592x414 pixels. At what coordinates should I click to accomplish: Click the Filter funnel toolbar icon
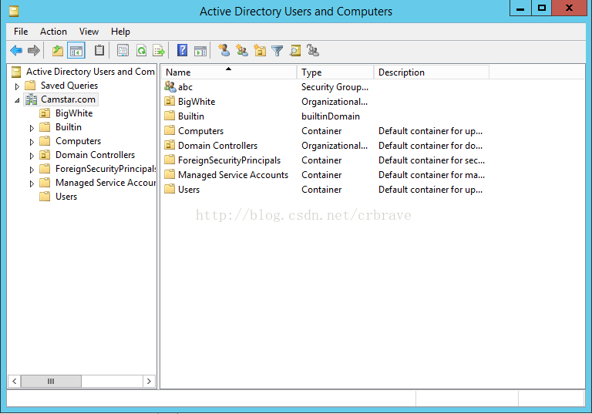277,50
